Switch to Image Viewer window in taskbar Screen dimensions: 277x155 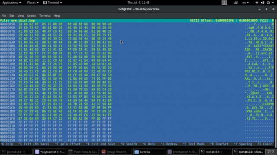[x=116, y=152]
